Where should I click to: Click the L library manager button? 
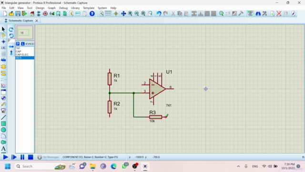(23, 43)
